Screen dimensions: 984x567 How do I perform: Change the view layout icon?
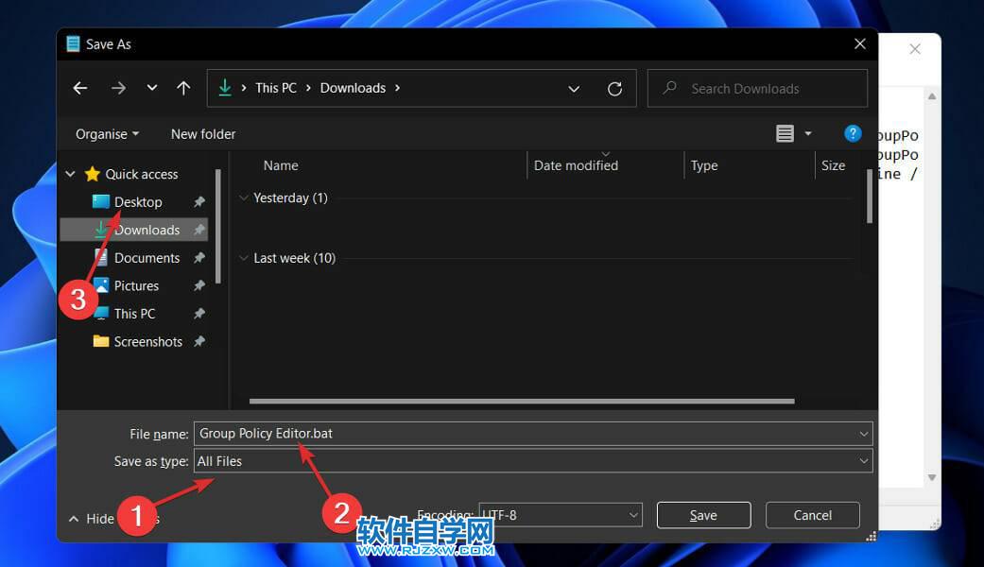click(785, 133)
